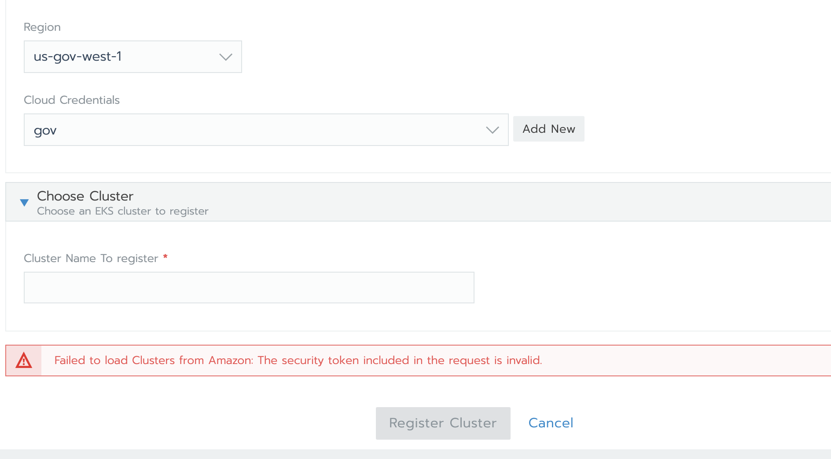Click inside the Cluster Name To register field
Viewport: 831px width, 459px height.
[249, 287]
